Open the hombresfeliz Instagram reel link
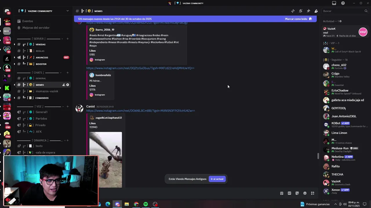 (140, 68)
